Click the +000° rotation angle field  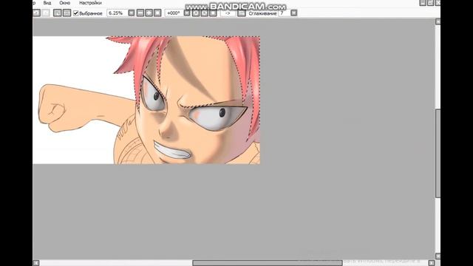(174, 13)
